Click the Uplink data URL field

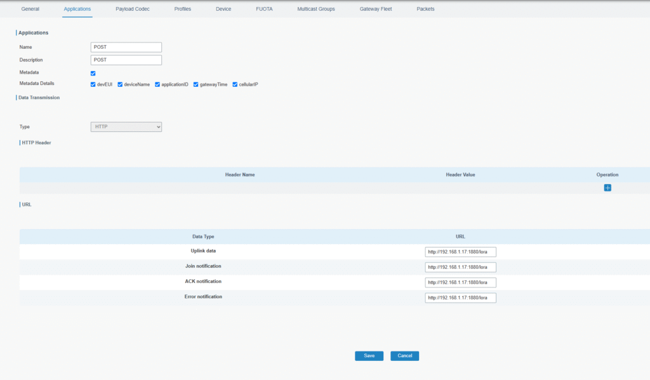(x=460, y=252)
